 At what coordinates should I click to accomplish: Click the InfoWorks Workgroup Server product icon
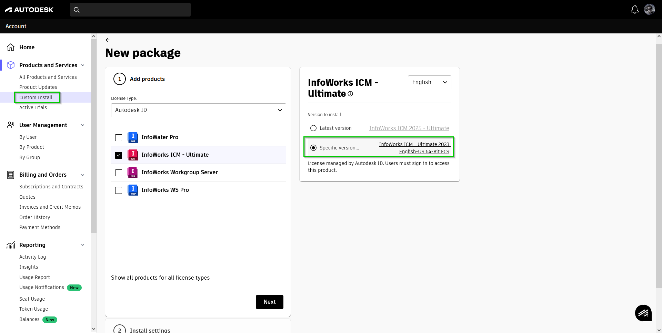[133, 172]
